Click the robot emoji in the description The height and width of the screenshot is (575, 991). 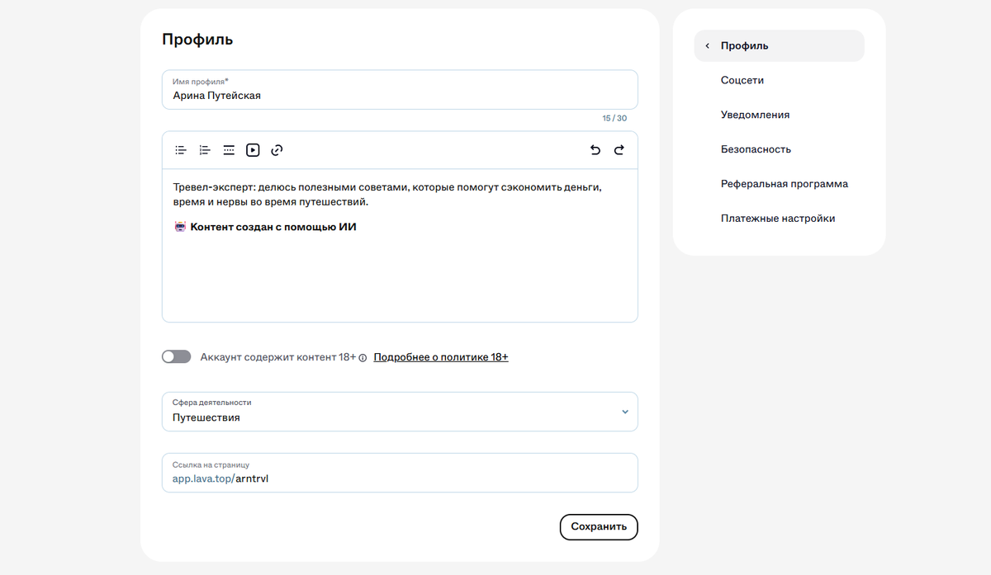pos(180,226)
